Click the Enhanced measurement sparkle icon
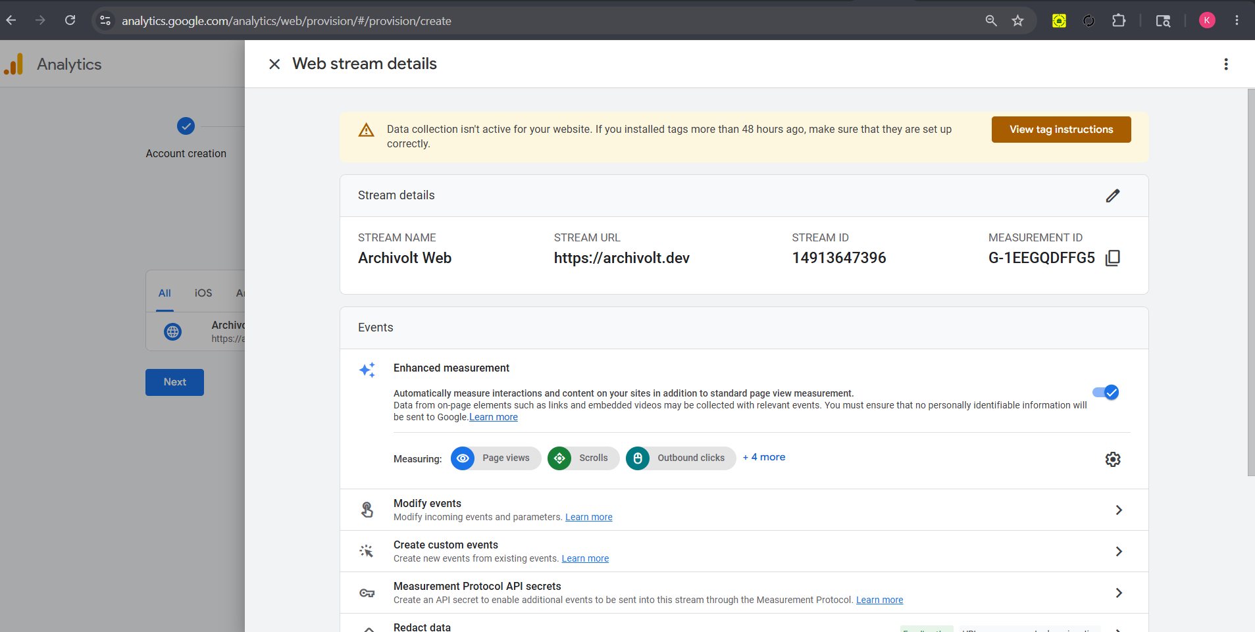1255x632 pixels. point(367,370)
